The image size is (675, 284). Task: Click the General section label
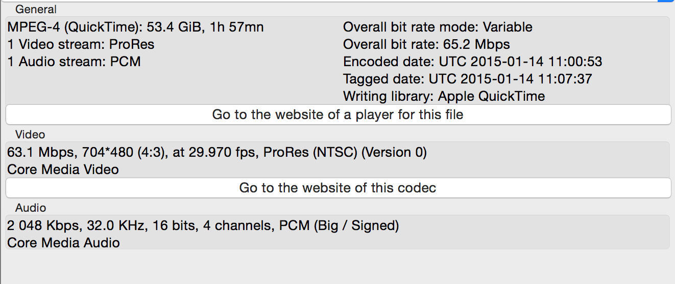36,9
